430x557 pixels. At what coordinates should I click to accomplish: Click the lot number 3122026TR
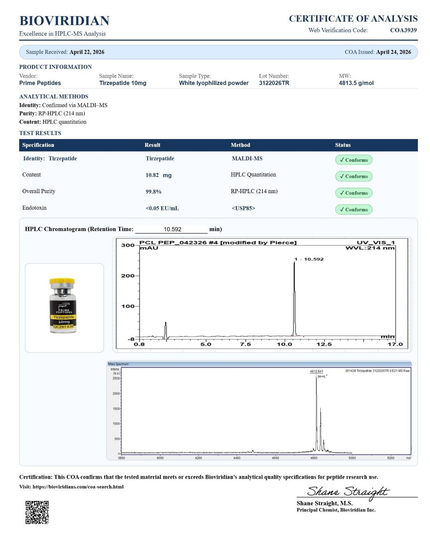(274, 83)
